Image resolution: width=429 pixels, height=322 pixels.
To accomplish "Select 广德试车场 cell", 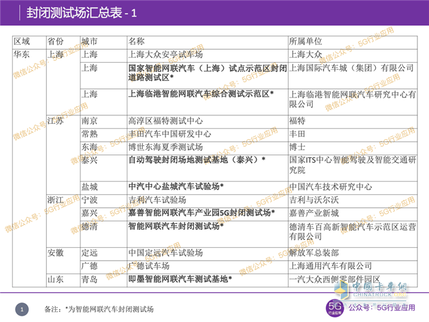I will 208,267.
